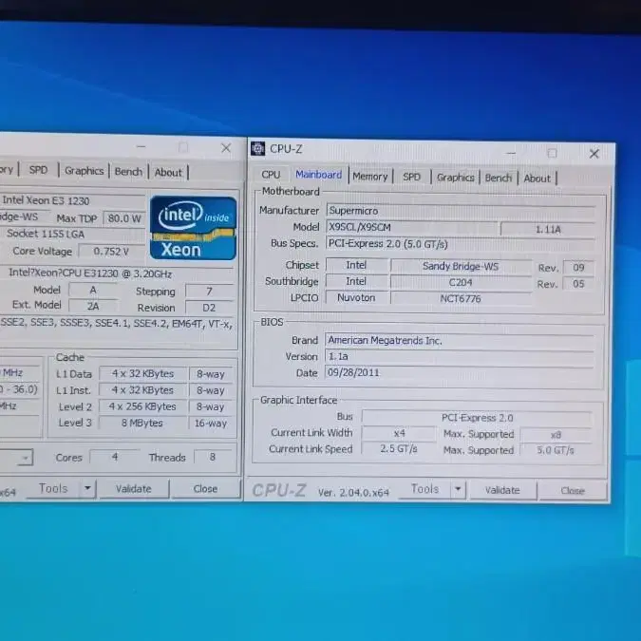This screenshot has width=641, height=641.
Task: Expand Tools dropdown arrow in left window
Action: [87, 488]
